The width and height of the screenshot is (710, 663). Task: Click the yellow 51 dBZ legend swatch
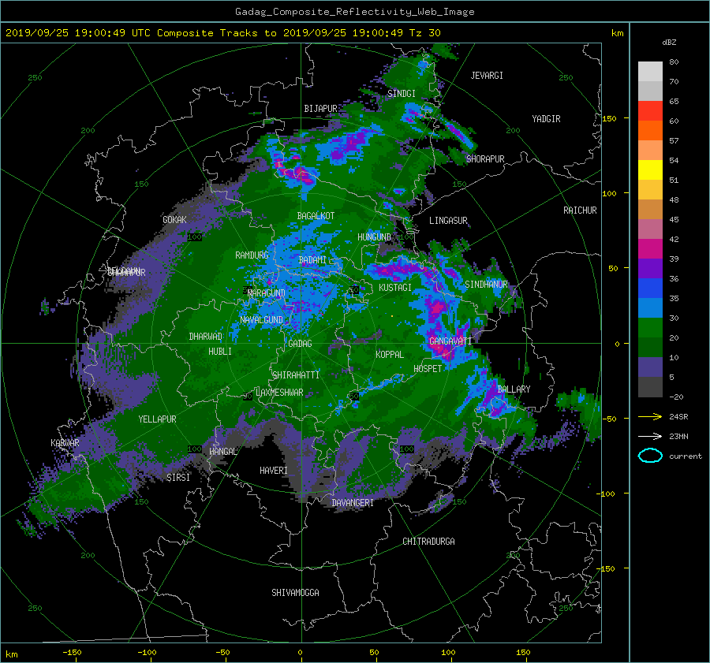click(x=650, y=169)
